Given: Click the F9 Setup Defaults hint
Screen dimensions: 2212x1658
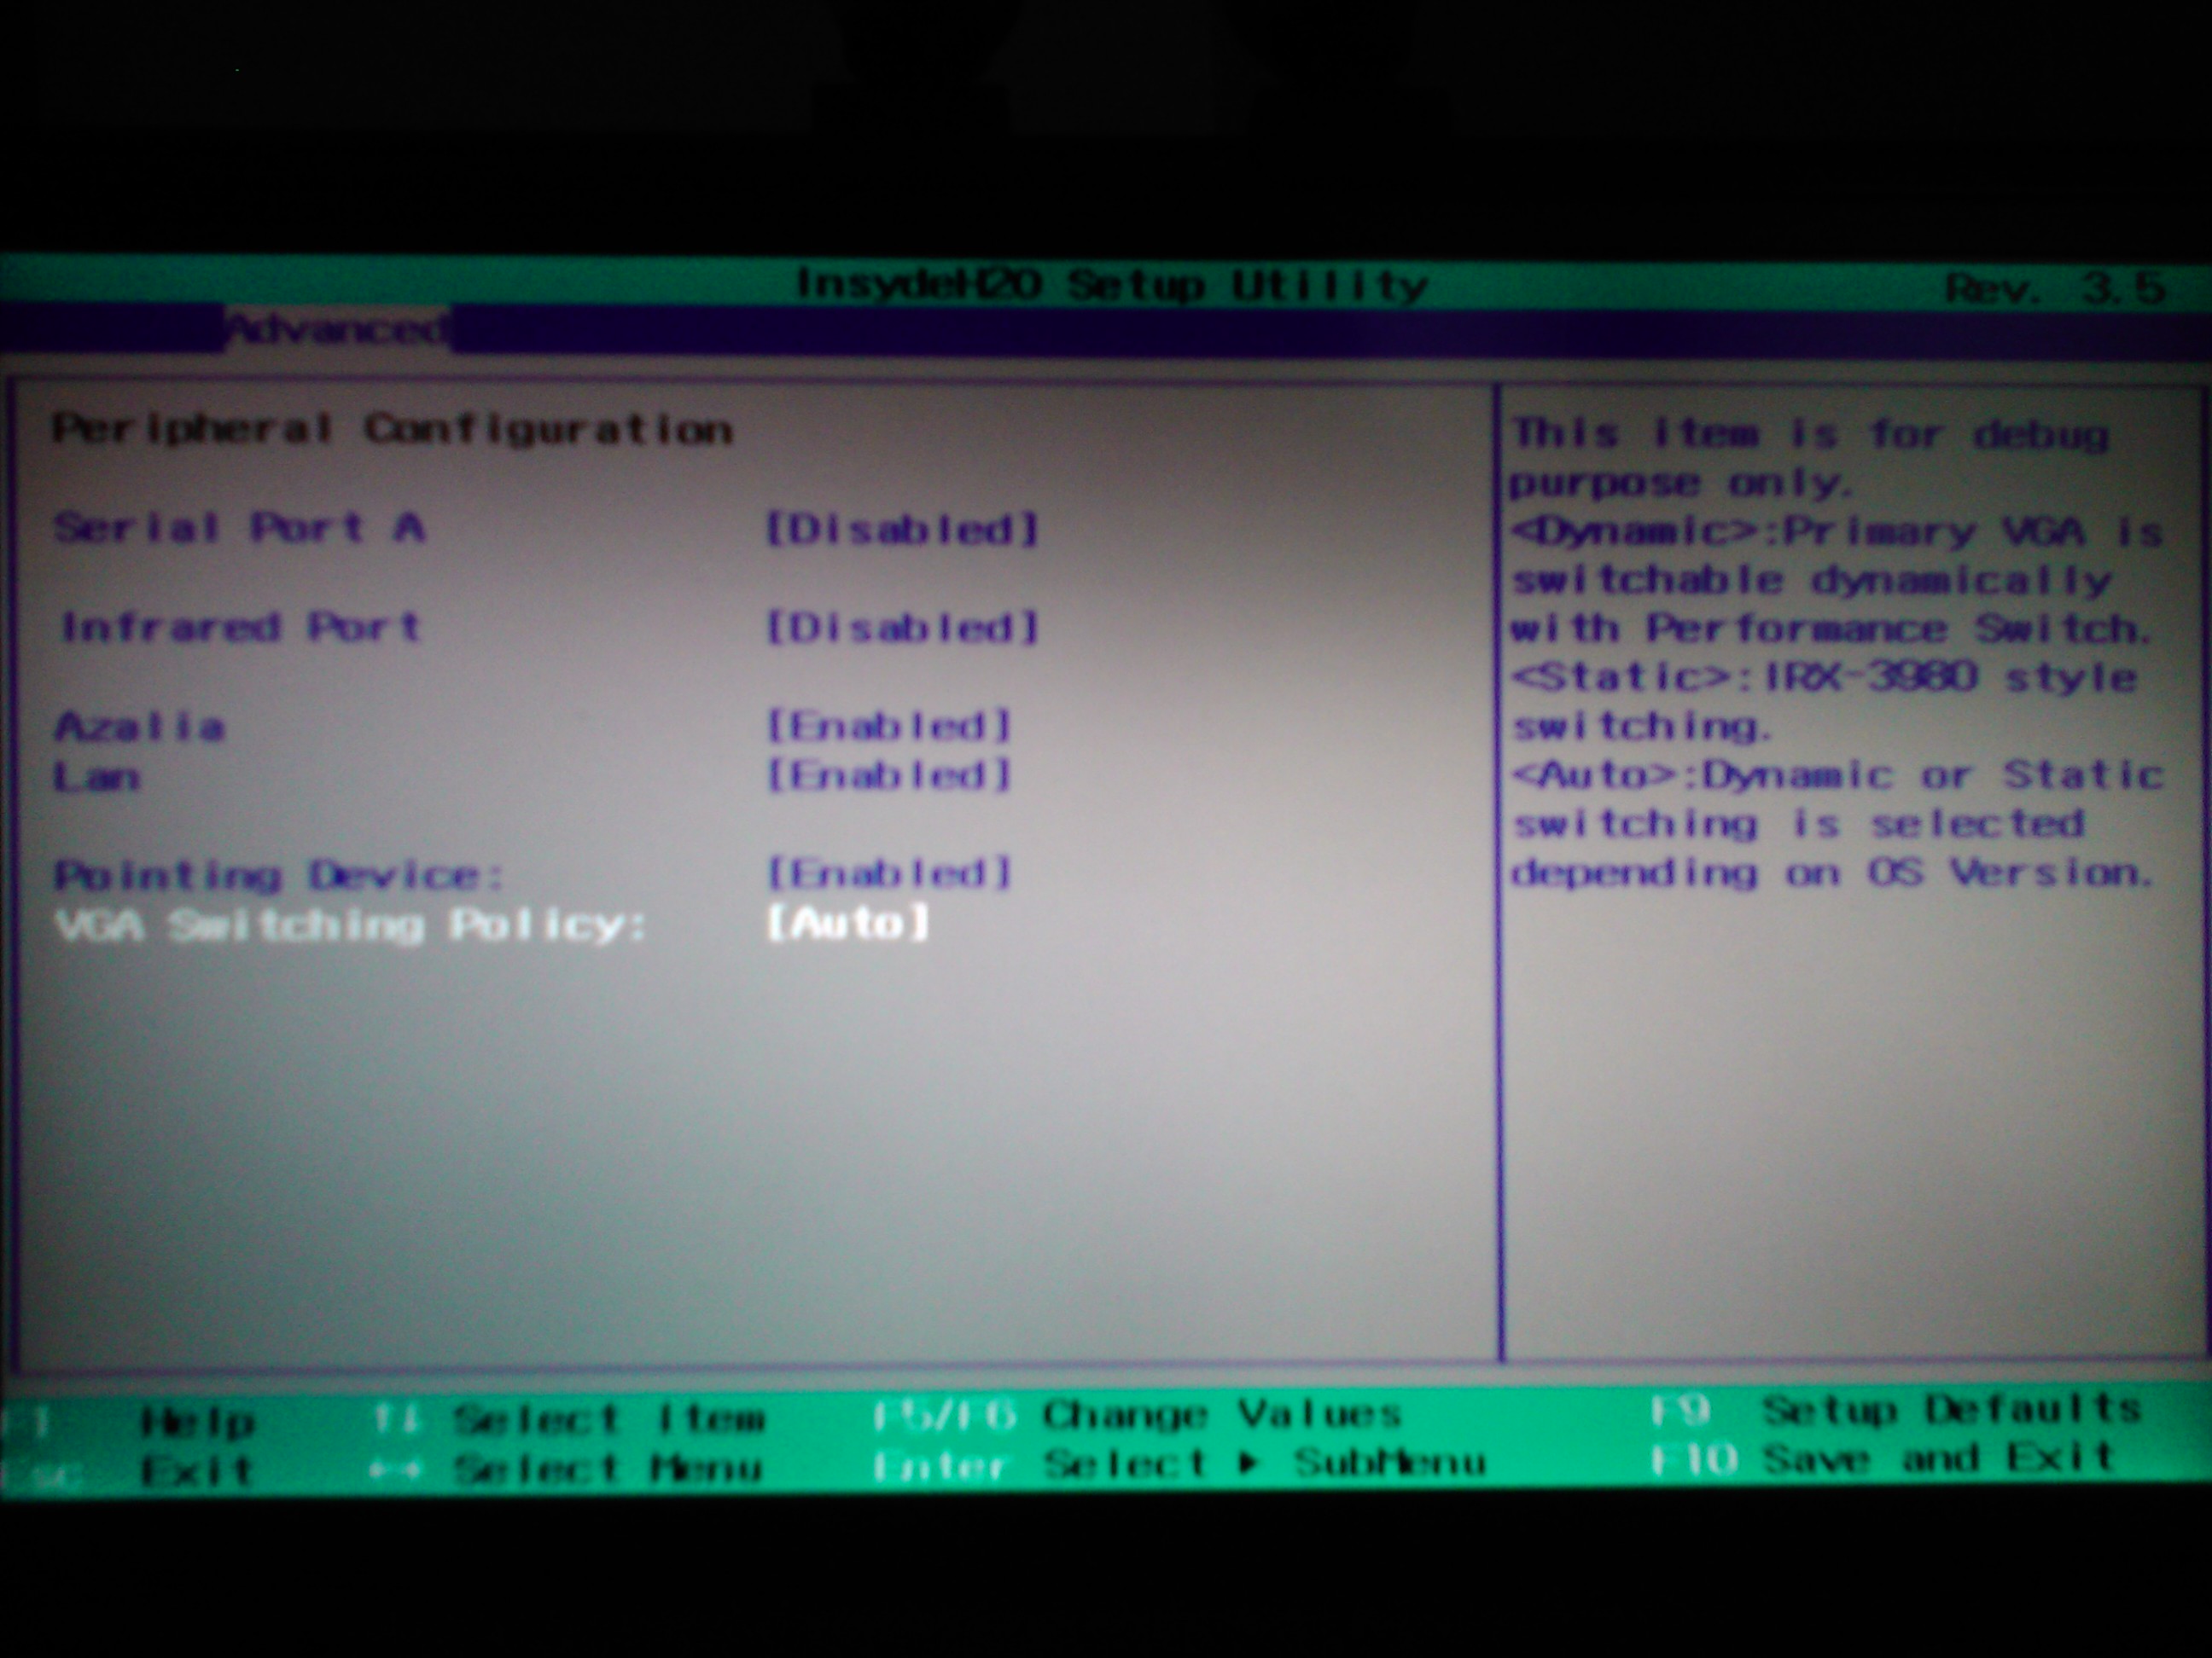Looking at the screenshot, I should pos(1895,1410).
